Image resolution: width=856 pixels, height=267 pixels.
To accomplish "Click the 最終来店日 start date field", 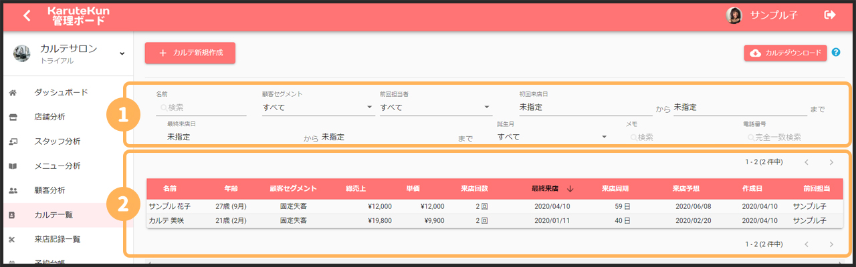I will coord(233,136).
